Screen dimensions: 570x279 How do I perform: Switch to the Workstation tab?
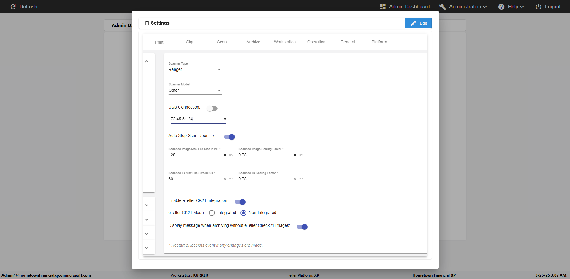click(x=284, y=42)
